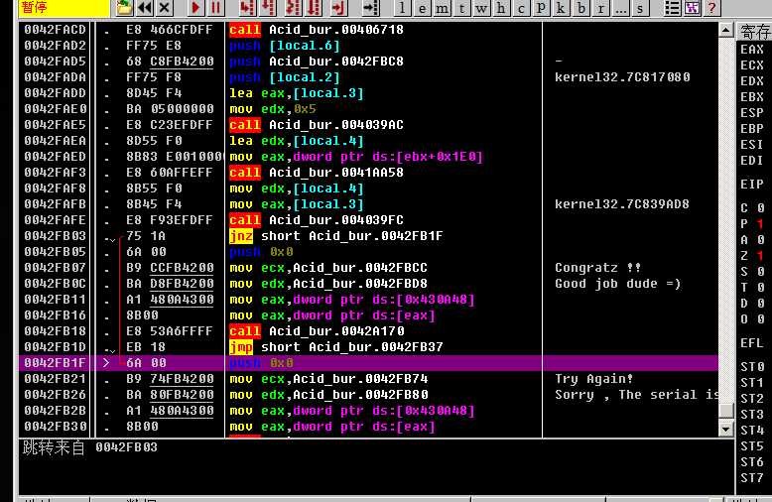Click the ESP register label
Image resolution: width=772 pixels, height=502 pixels.
click(x=752, y=113)
